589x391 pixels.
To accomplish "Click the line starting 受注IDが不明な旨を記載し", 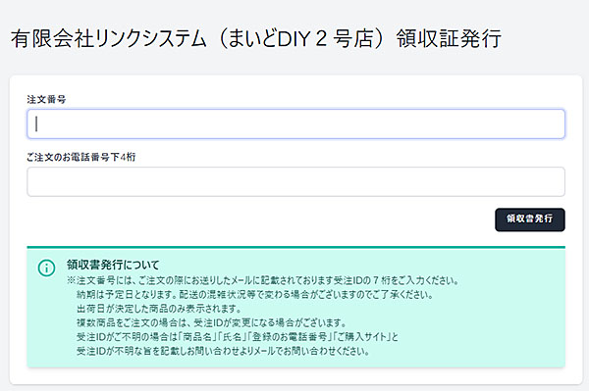I will [x=223, y=351].
